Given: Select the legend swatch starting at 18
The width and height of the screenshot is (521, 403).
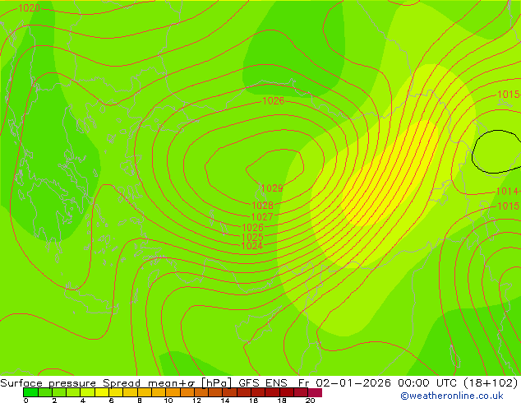Looking at the screenshot, I should [x=287, y=392].
